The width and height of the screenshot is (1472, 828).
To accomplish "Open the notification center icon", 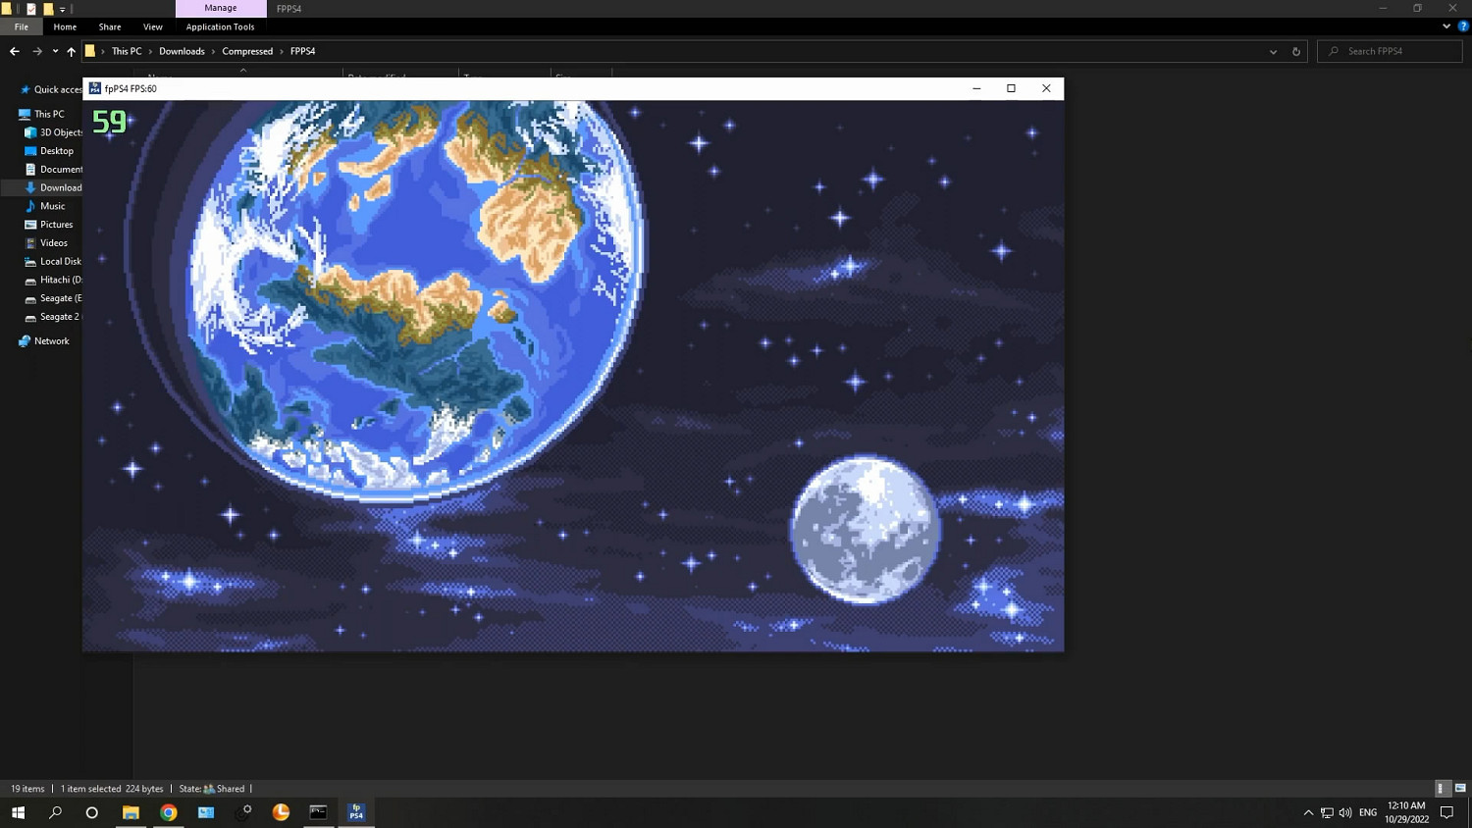I will coord(1446,812).
